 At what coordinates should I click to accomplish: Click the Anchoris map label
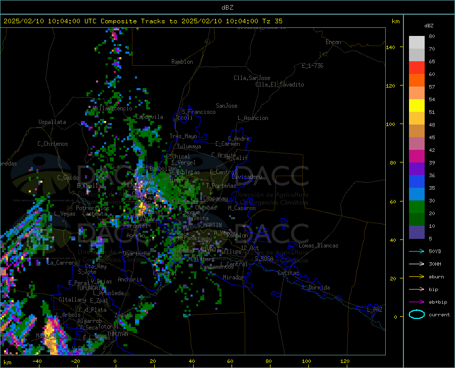130,279
